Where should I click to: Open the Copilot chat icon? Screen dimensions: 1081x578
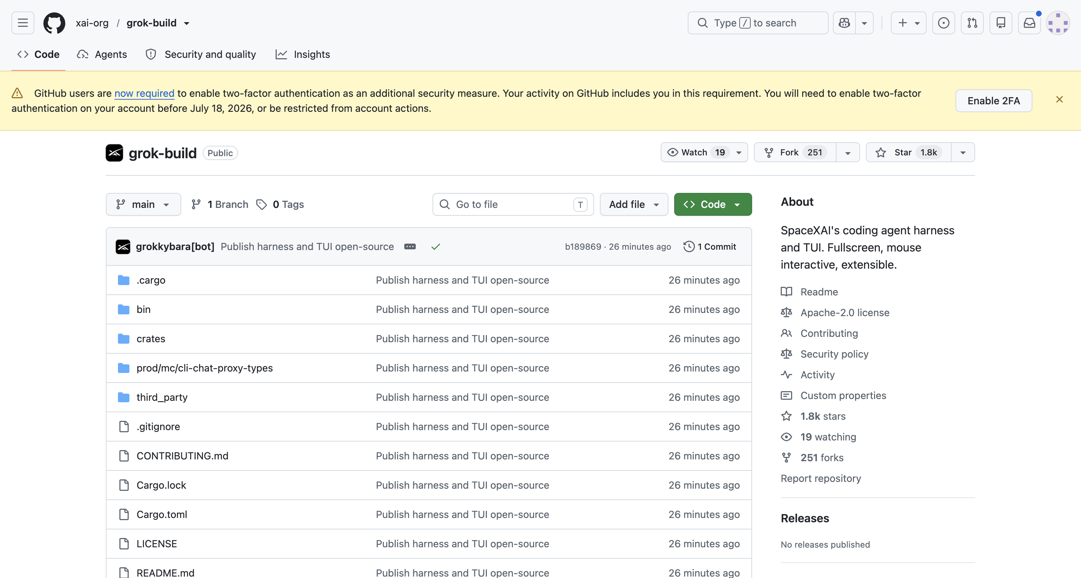(844, 23)
